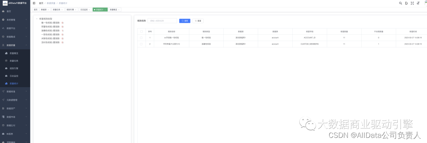427x143 pixels.
Task: Open 日志监控 in the sidebar menu
Action: [x=14, y=76]
